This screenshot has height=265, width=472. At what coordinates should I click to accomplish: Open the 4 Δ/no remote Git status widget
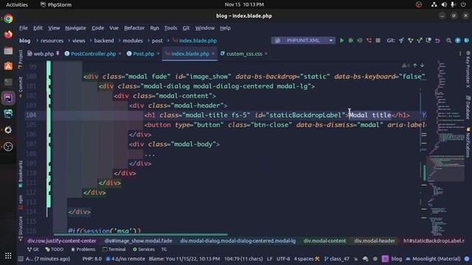(x=125, y=258)
